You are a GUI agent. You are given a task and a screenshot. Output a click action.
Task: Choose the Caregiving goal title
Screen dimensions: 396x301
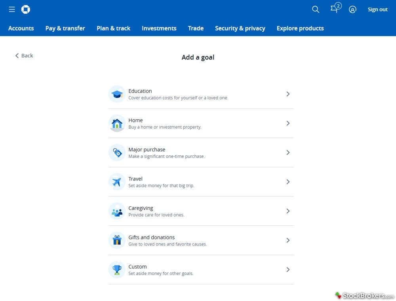(141, 208)
